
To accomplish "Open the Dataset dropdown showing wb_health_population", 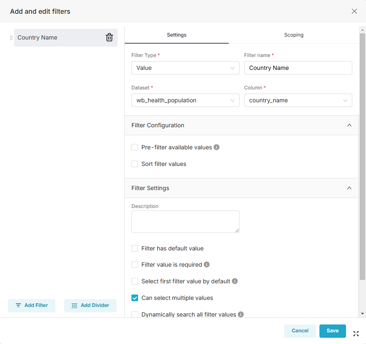I will tap(185, 100).
